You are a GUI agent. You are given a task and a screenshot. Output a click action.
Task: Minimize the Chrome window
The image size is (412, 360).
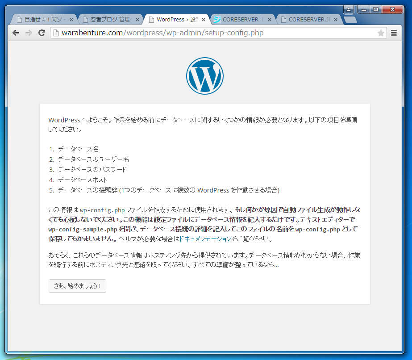[364, 10]
